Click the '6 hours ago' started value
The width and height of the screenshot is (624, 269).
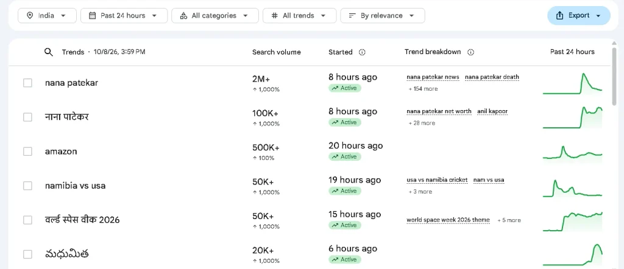point(353,249)
